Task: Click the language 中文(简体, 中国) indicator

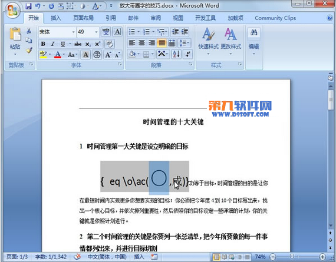Action: [x=107, y=257]
